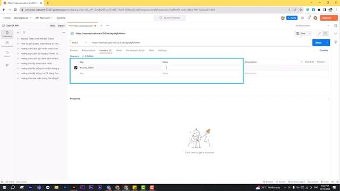
Task: Click the plus icon to create collection
Action: coord(18,33)
